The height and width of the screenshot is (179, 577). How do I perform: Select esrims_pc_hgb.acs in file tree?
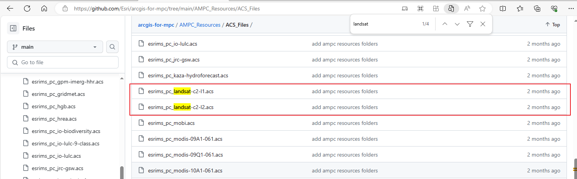[x=53, y=106]
